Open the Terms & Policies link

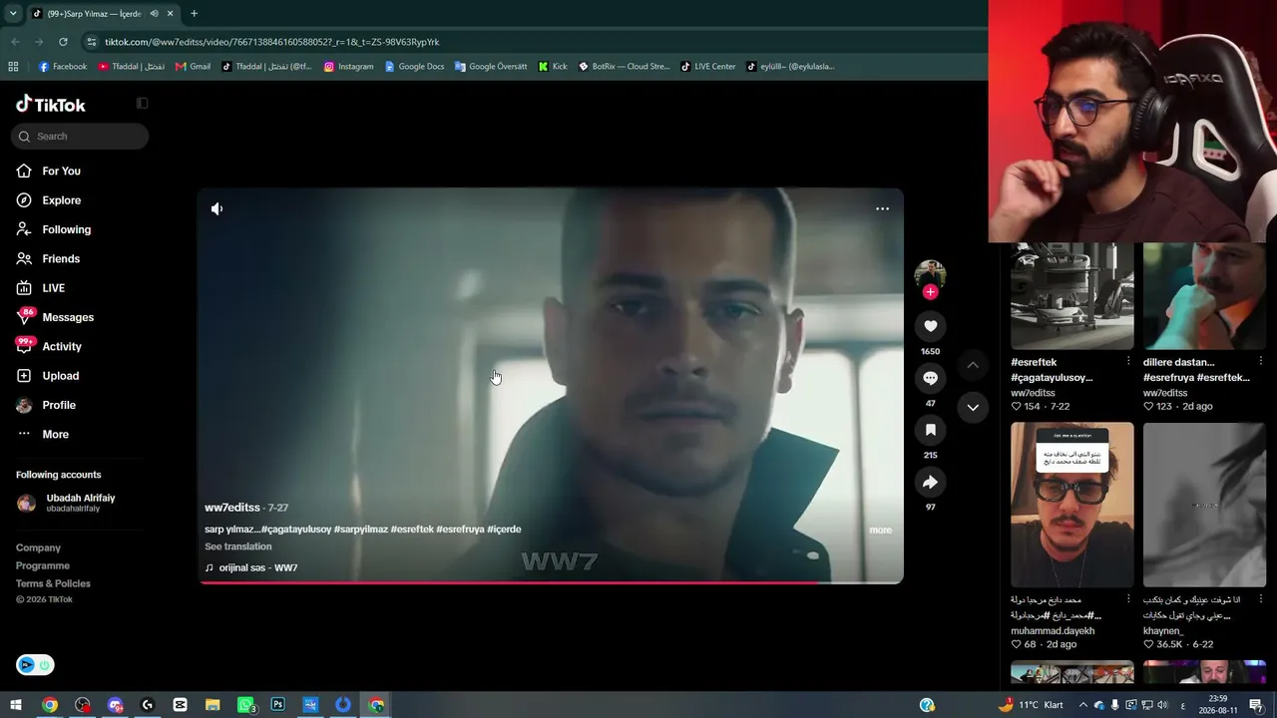click(x=53, y=583)
